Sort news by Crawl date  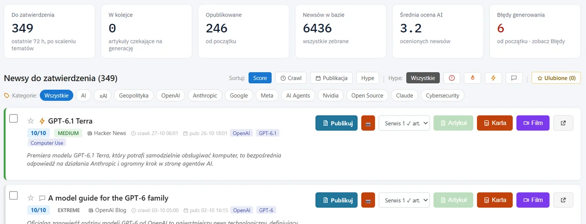[291, 78]
